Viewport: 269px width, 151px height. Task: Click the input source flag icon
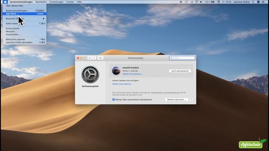click(219, 2)
